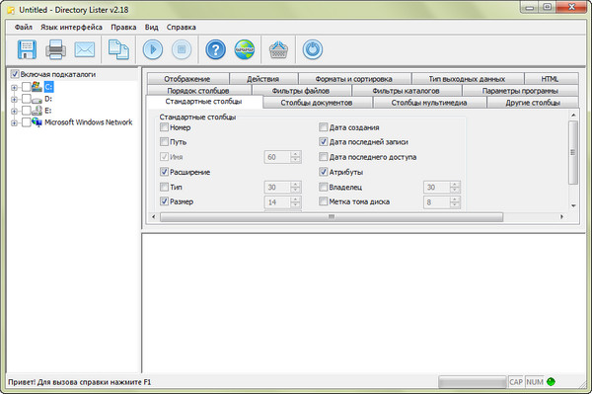This screenshot has width=592, height=394.
Task: Open the Правка menu
Action: (123, 28)
